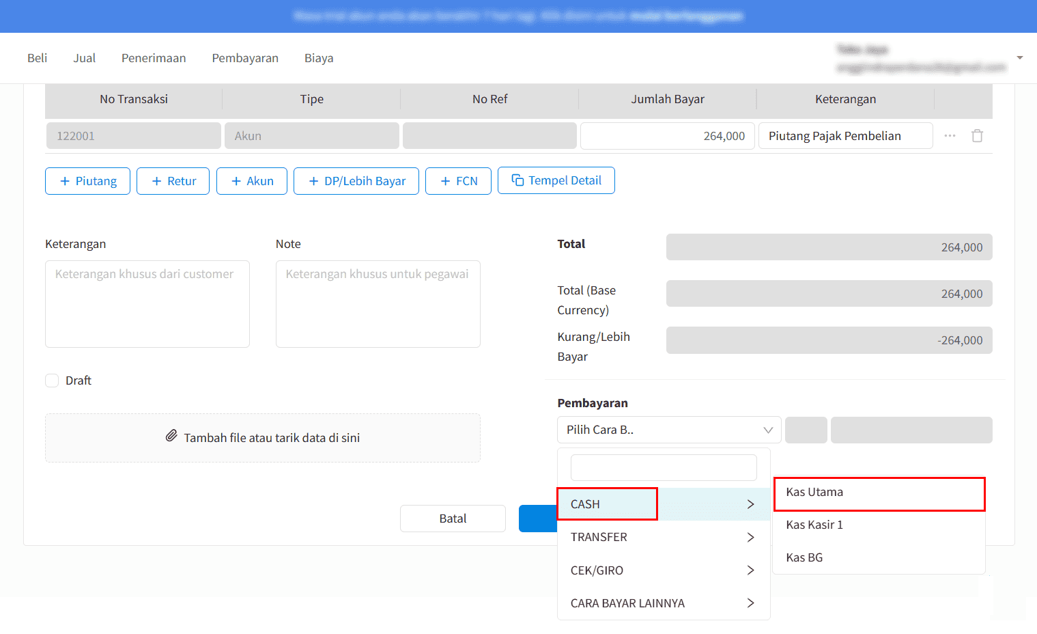Click the paperclip attachment icon
The height and width of the screenshot is (634, 1037).
[171, 436]
